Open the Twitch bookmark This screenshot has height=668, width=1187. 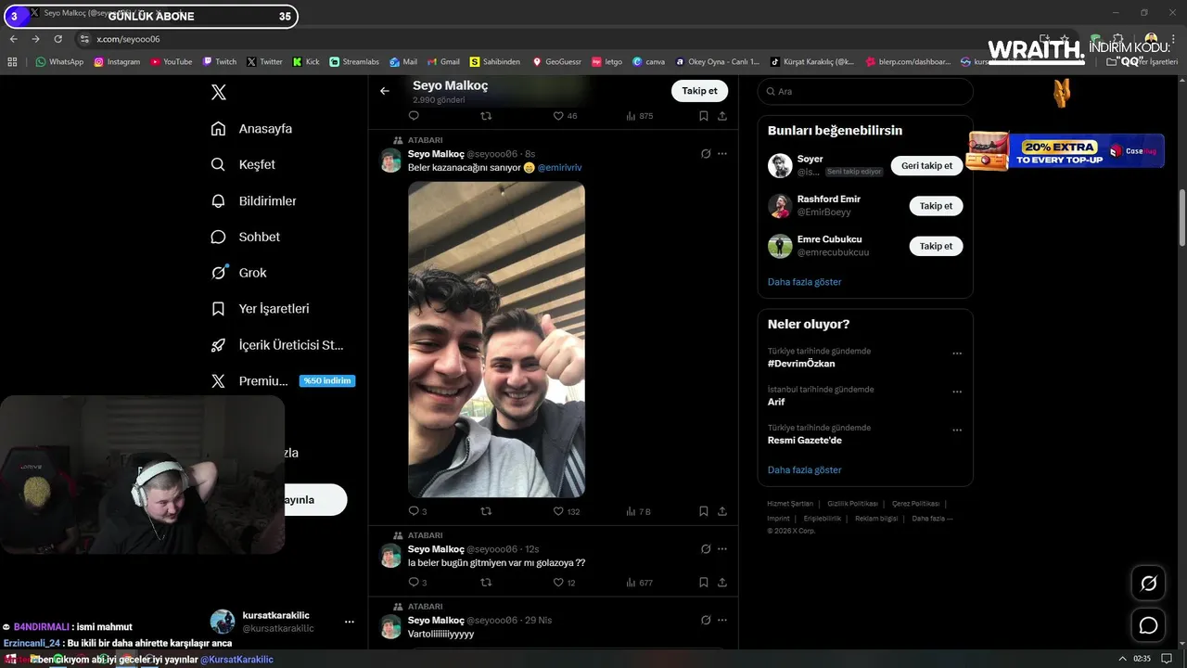click(220, 61)
